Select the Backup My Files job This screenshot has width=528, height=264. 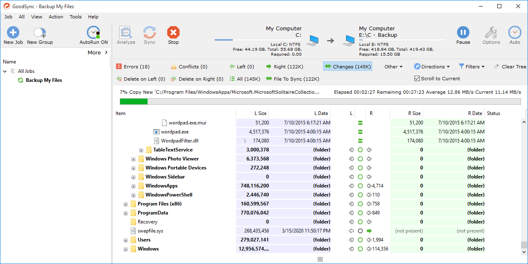(43, 80)
